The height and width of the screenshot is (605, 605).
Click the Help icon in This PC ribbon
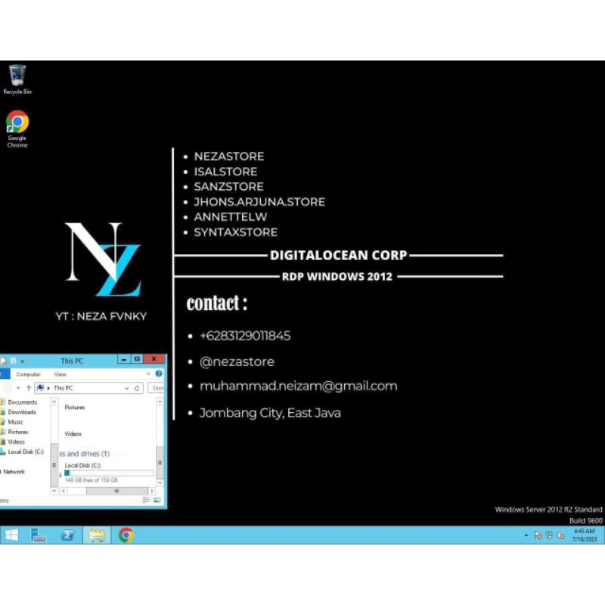[157, 374]
